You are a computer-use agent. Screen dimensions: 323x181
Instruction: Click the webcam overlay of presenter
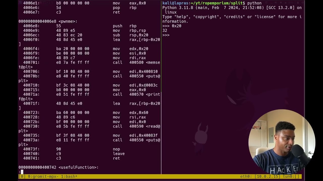[282, 142]
